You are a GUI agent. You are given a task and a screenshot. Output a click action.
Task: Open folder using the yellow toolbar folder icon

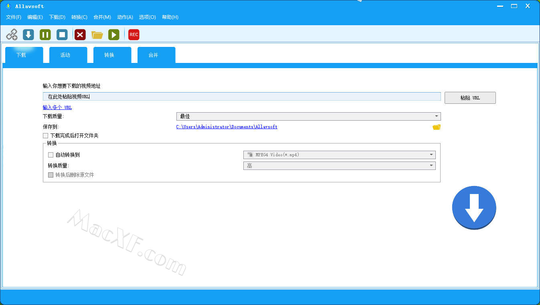(x=97, y=35)
